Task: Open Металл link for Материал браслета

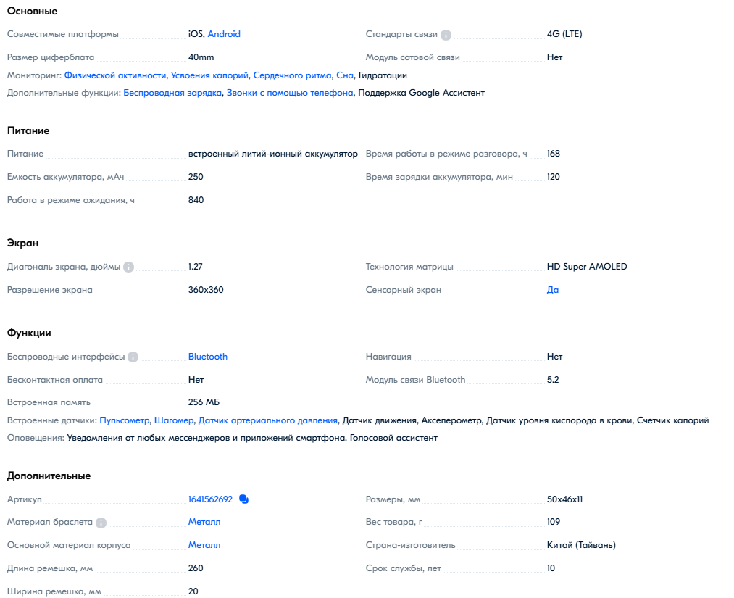Action: (204, 522)
